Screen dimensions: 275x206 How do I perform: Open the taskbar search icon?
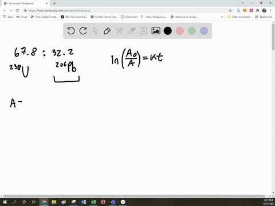(x=14, y=202)
